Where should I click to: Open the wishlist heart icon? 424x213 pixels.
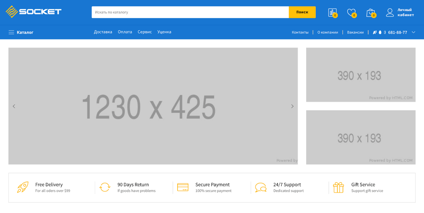coord(351,12)
